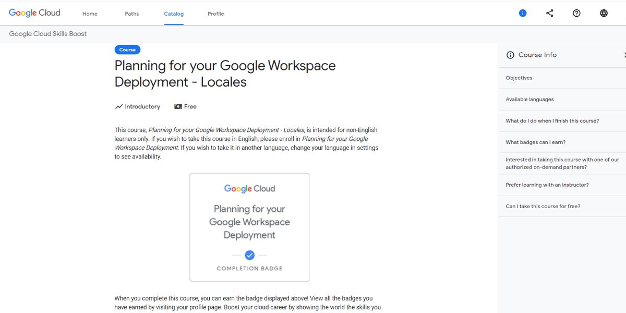Expand the Objectives section
The image size is (626, 313).
click(519, 78)
